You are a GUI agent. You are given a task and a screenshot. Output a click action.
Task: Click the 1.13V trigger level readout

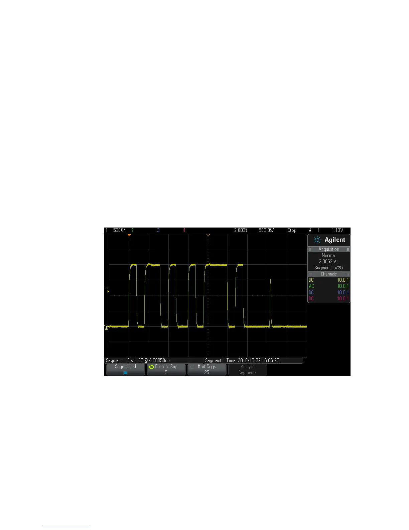[337, 230]
